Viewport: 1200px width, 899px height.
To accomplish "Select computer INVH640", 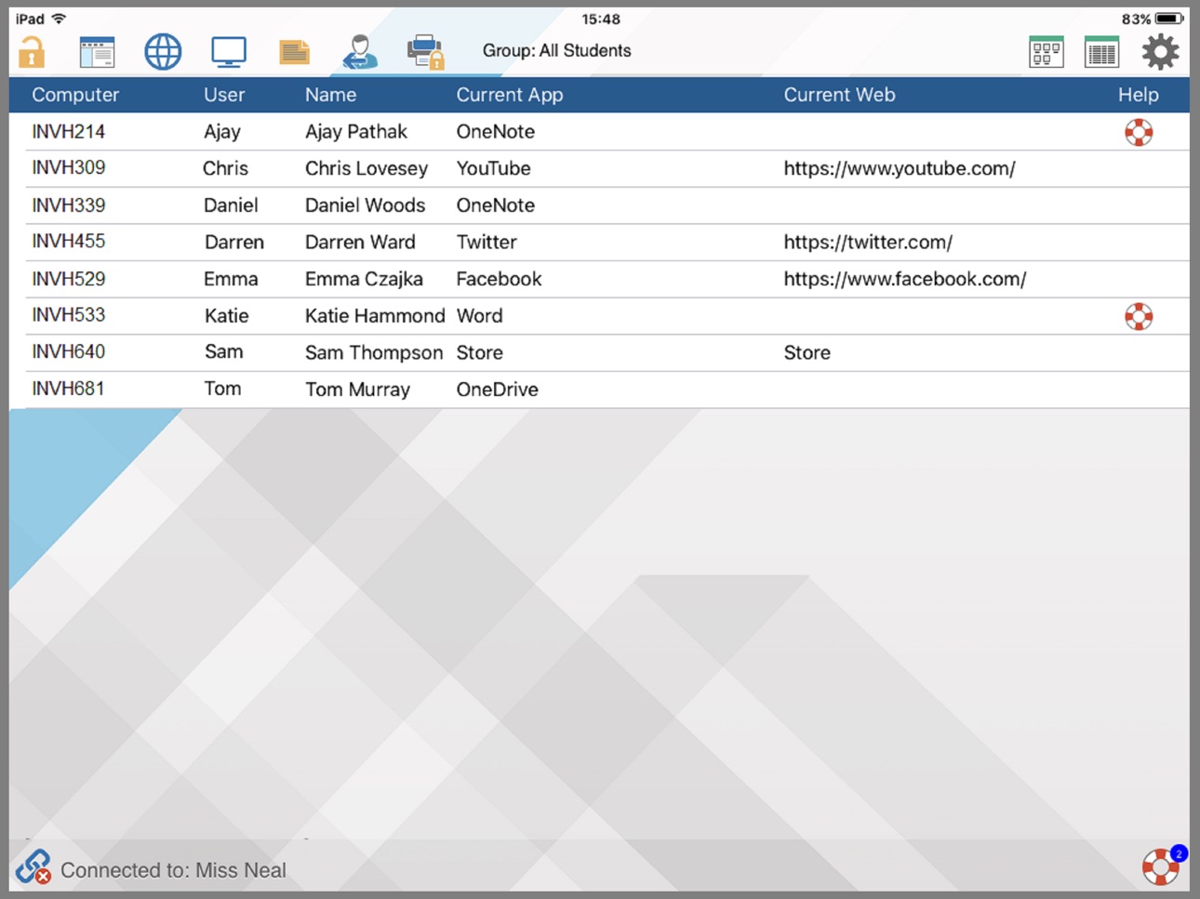I will pyautogui.click(x=68, y=351).
